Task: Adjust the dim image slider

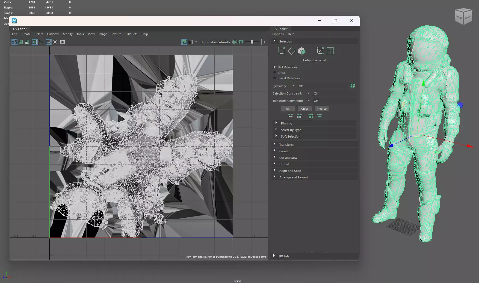Action: point(252,42)
